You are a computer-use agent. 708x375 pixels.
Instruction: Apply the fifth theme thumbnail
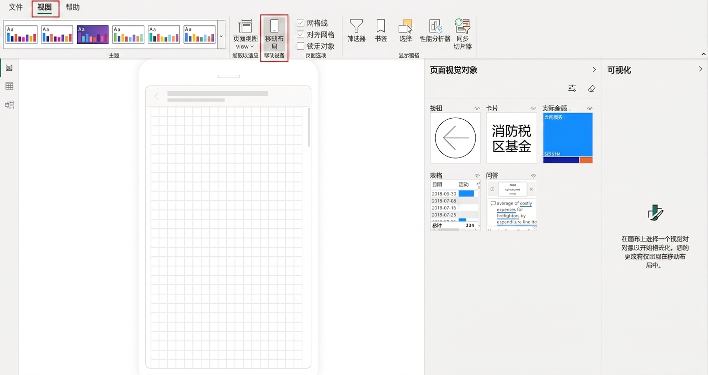(164, 35)
